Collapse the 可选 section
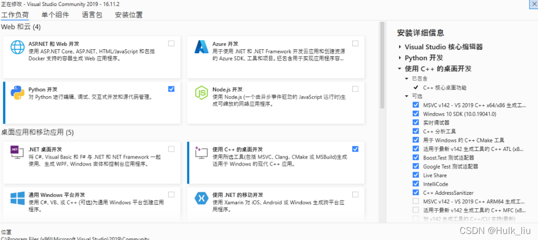This screenshot has height=240, width=538. click(x=407, y=96)
